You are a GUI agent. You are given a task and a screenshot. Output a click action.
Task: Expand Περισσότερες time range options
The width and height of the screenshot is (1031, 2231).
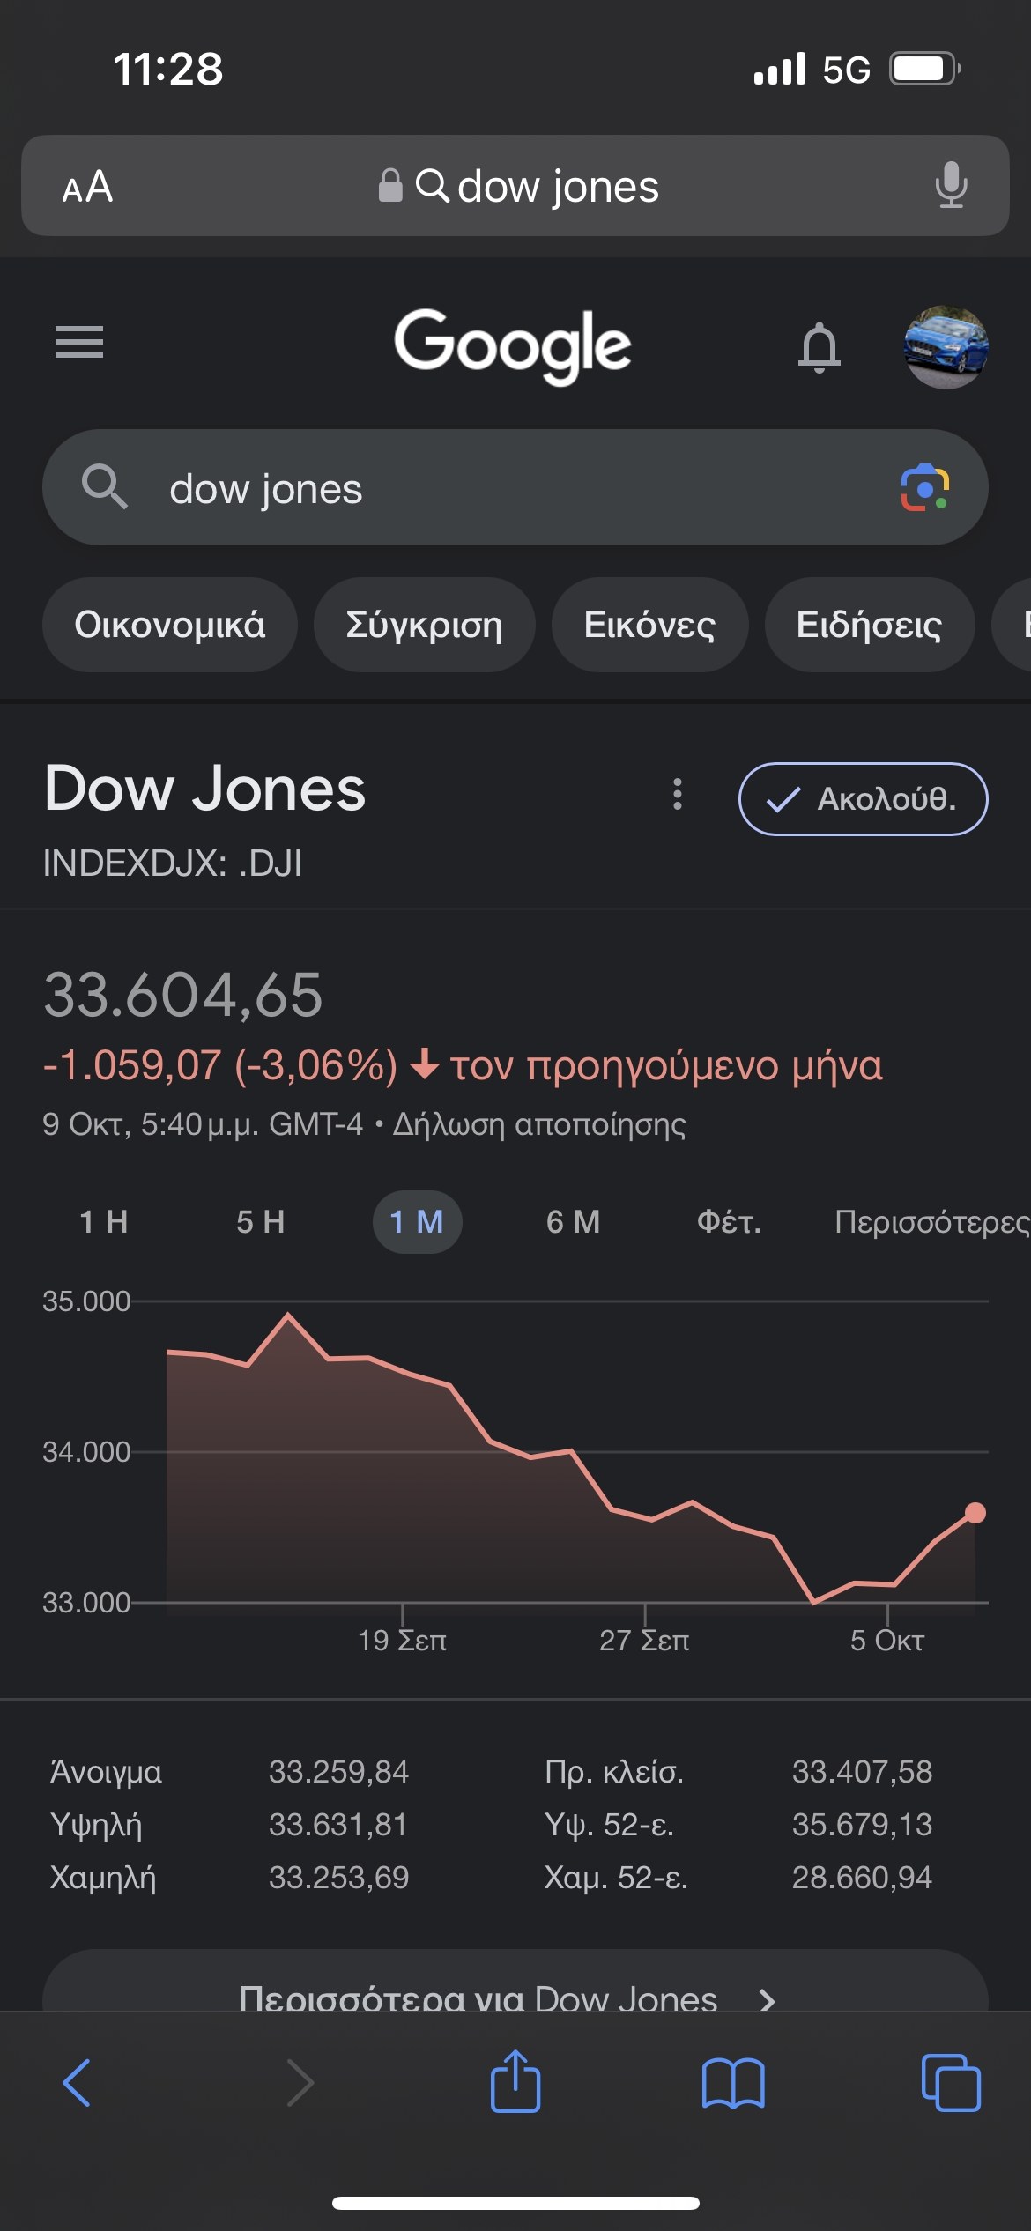pos(931,1222)
